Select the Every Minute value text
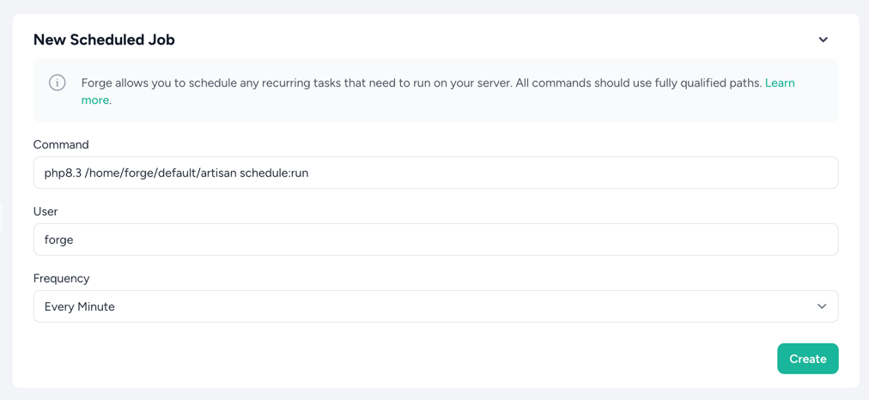 [80, 306]
